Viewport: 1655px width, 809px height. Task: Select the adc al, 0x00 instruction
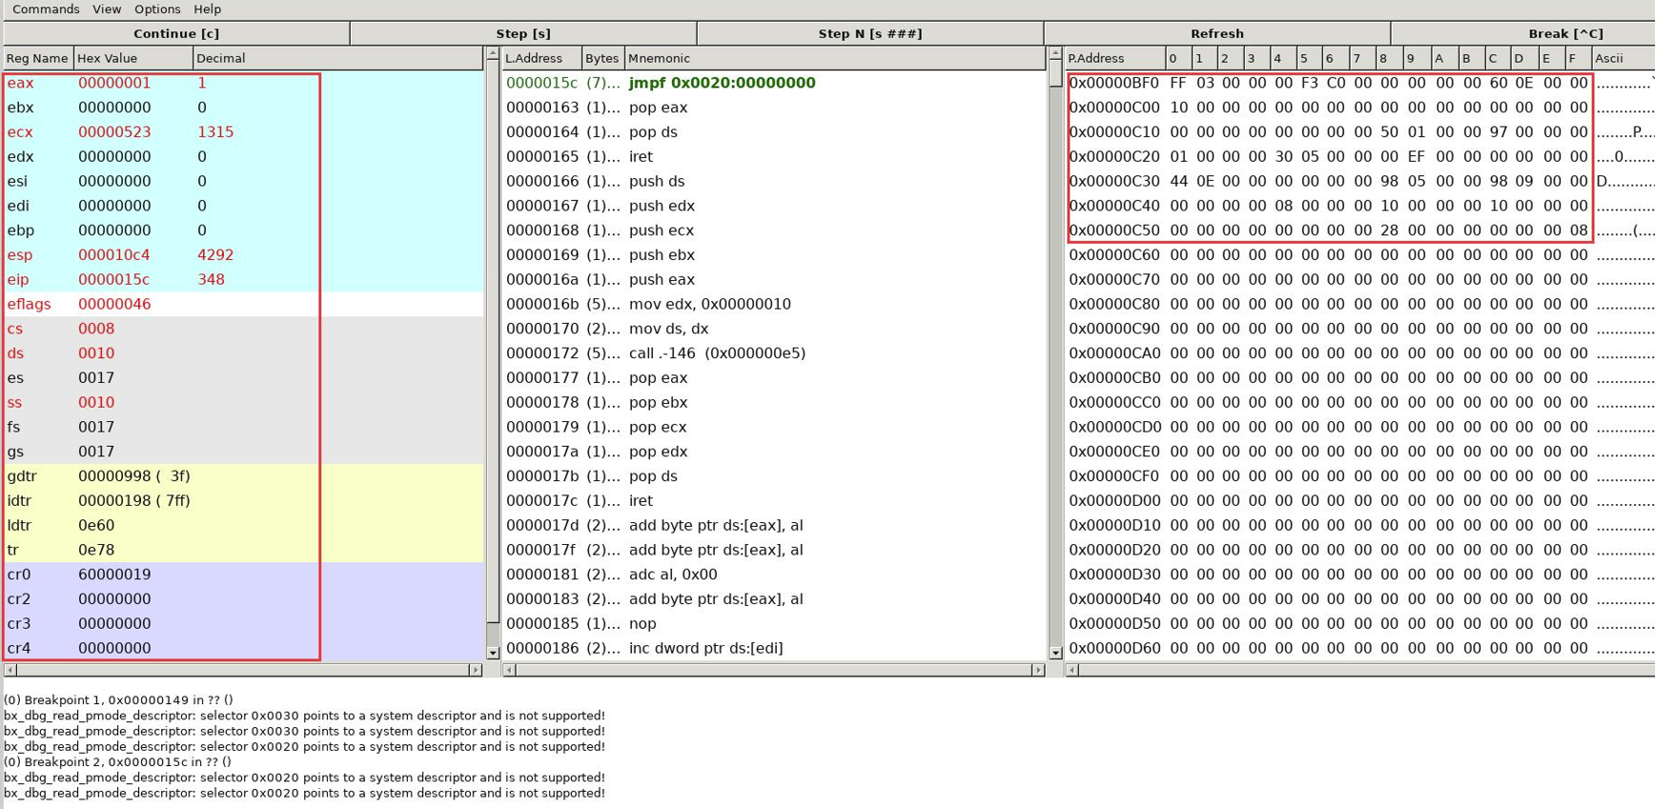click(x=773, y=575)
